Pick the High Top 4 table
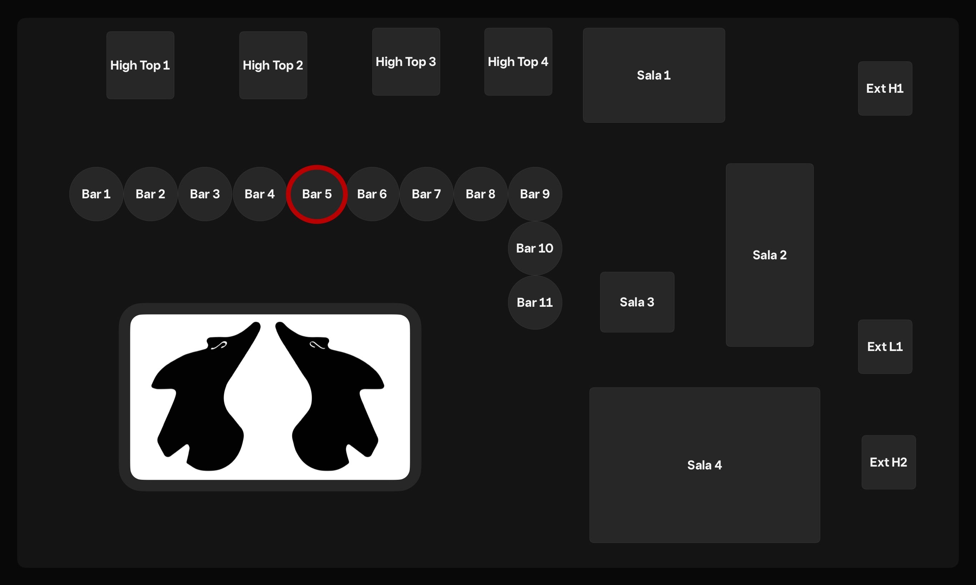 (x=518, y=61)
